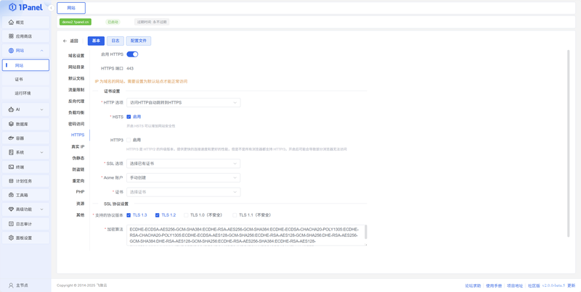The image size is (581, 292).
Task: Click the 主节点 user icon
Action: coord(11,285)
